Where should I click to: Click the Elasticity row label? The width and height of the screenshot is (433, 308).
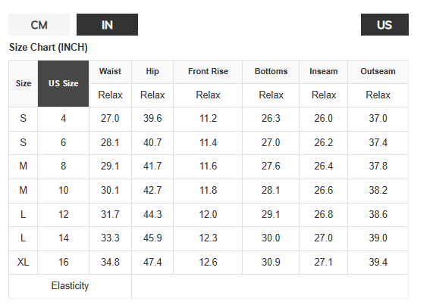pos(70,286)
